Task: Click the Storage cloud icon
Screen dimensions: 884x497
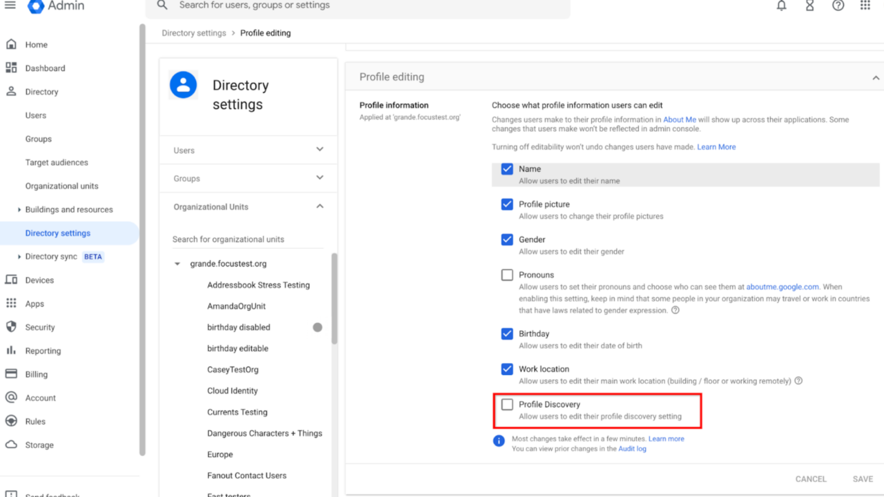Action: 11,444
